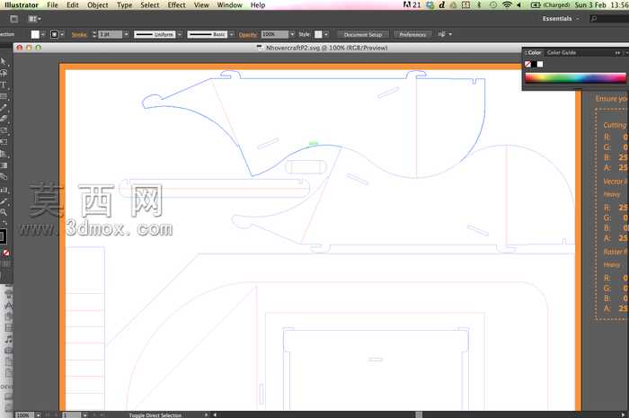Viewport: 629px width, 418px height.
Task: Click the black swatch in Color panel
Action: coord(534,64)
